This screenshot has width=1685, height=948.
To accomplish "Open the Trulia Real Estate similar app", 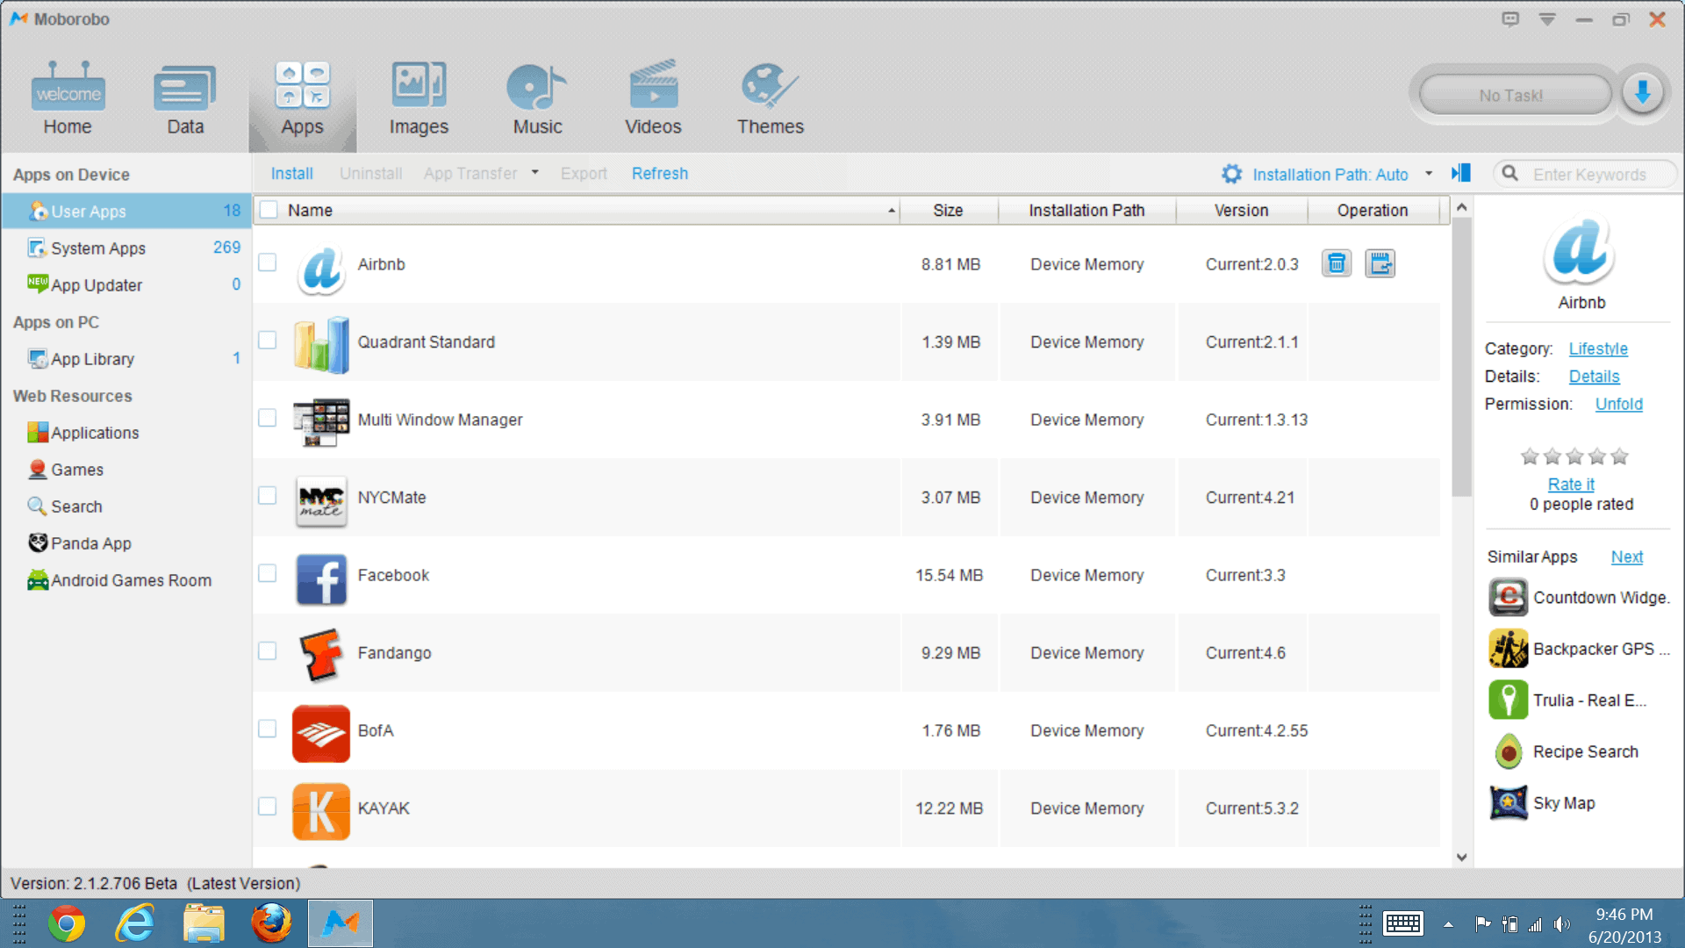I will pyautogui.click(x=1567, y=700).
